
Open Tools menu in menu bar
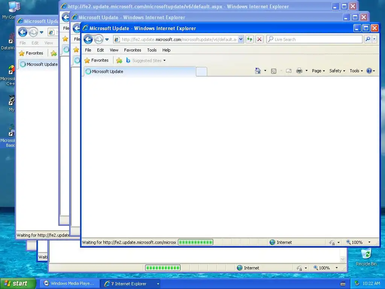152,50
